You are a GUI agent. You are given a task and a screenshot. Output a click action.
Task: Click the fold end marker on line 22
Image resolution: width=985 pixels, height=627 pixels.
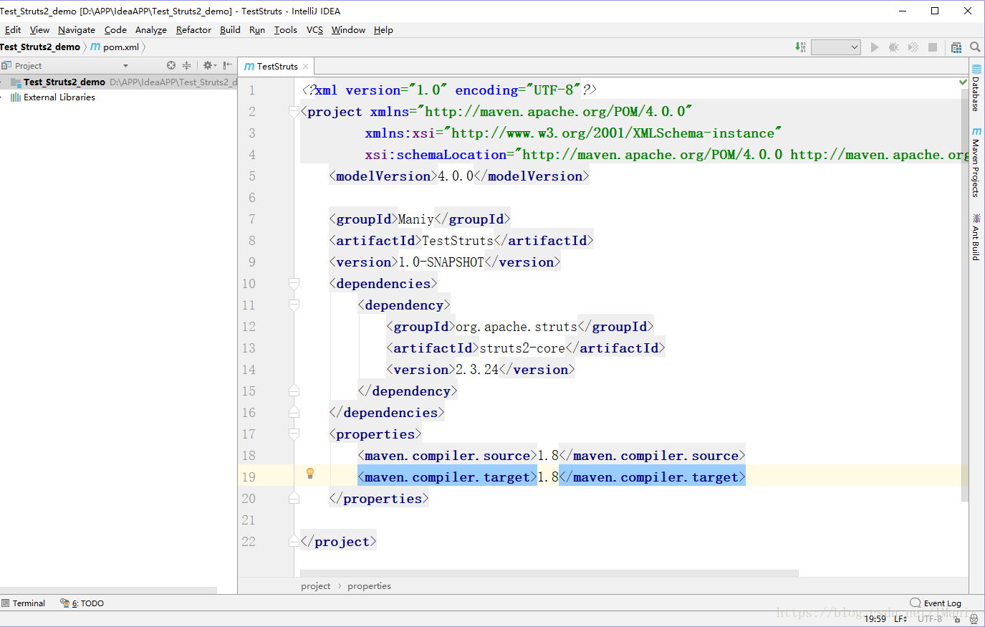(294, 542)
